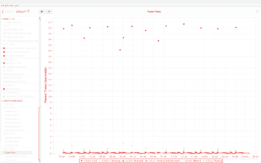Image resolution: width=261 pixels, height=163 pixels.
Task: Click status icon beside Mixed Collection Counts
Action: [4, 82]
